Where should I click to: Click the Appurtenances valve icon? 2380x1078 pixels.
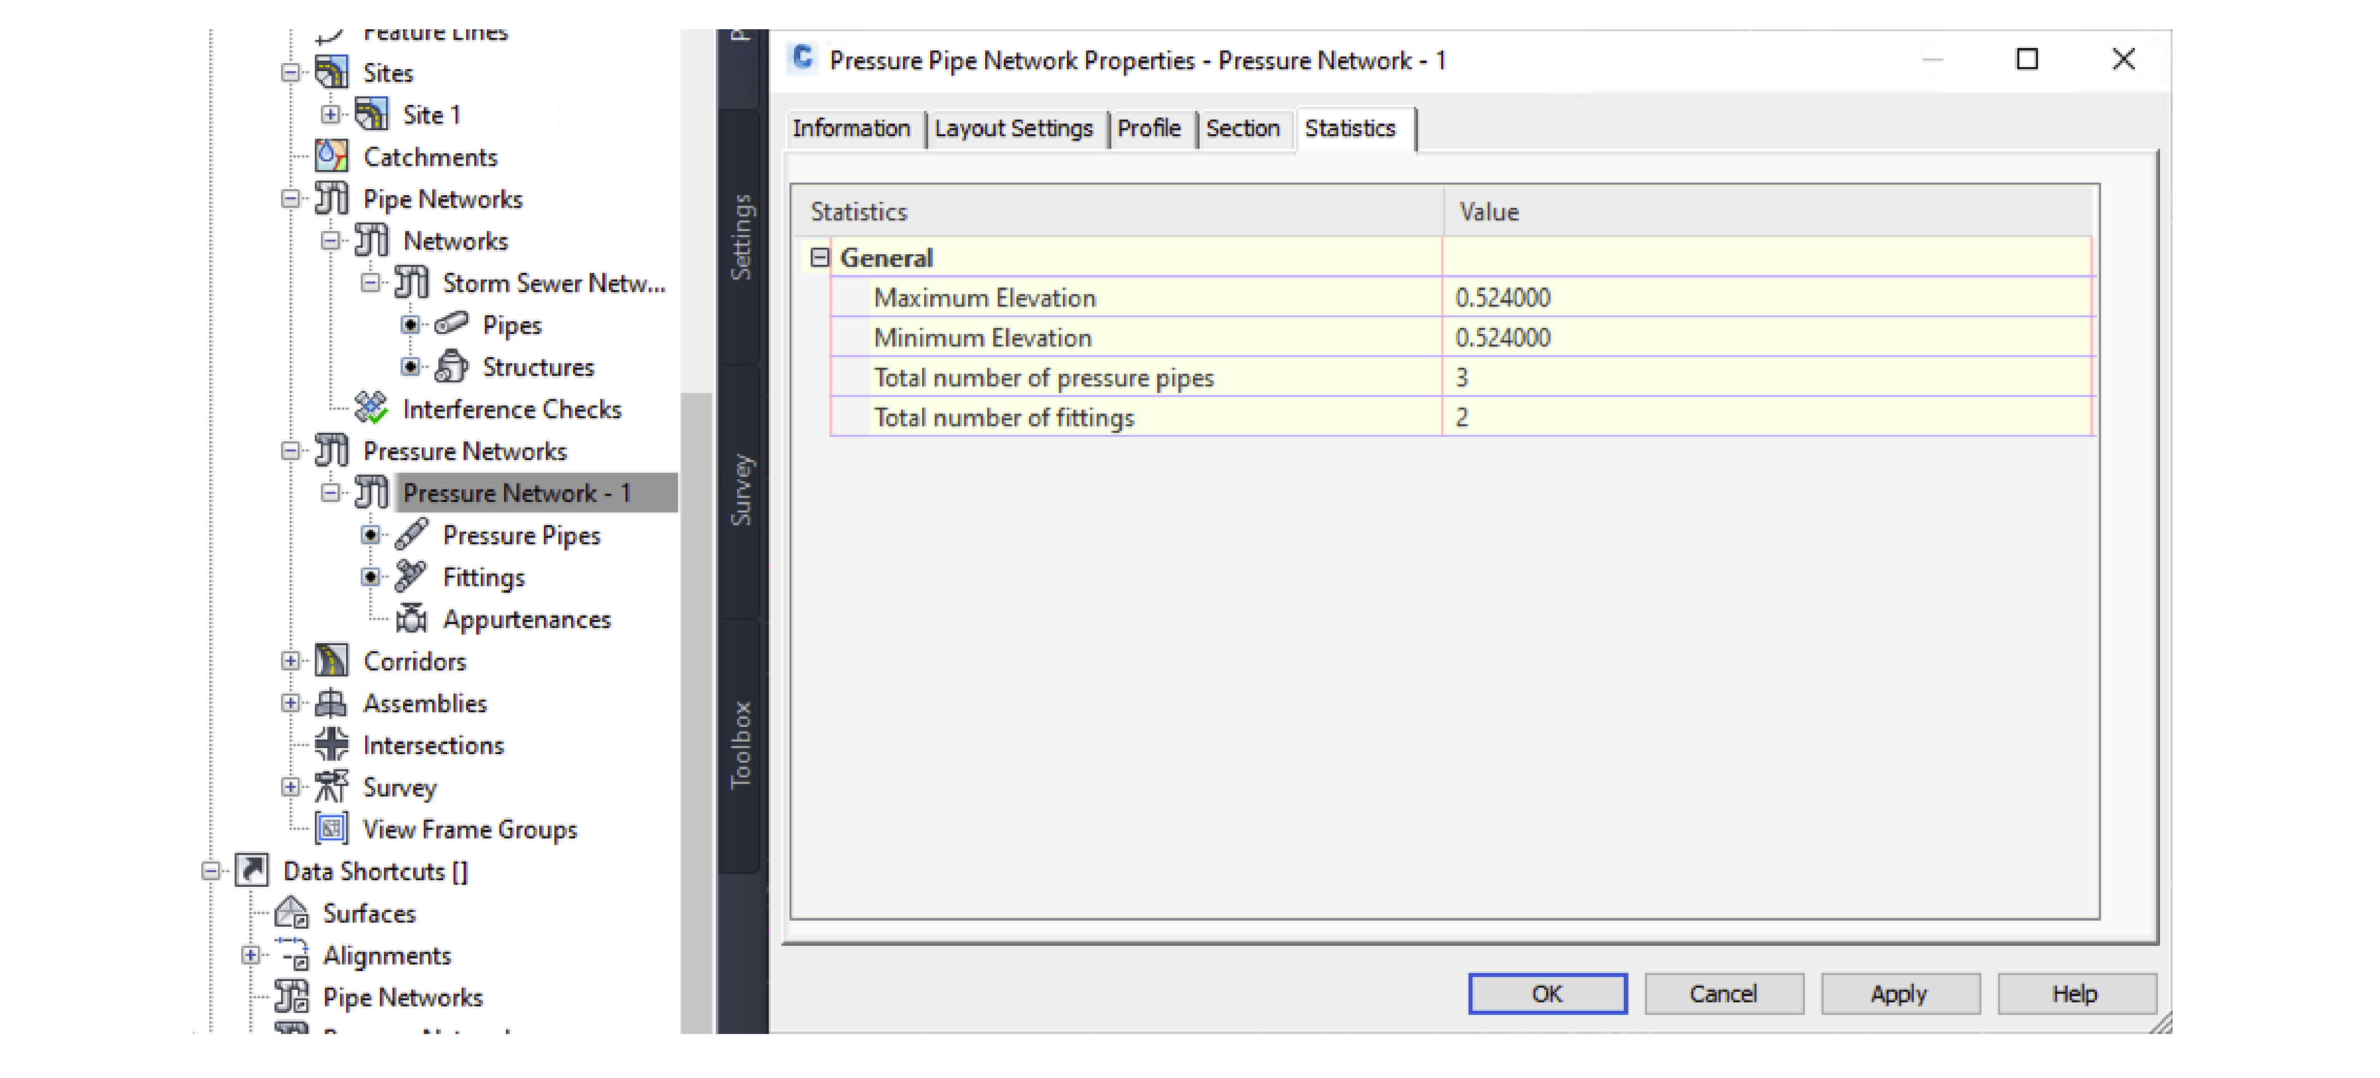click(x=410, y=618)
